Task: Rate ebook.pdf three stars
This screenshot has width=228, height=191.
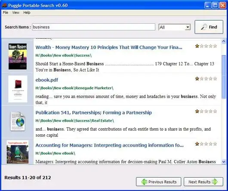Action: [206, 79]
